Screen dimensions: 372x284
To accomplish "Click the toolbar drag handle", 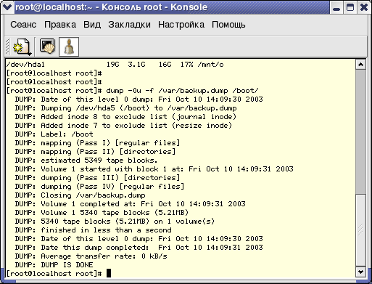I will (x=7, y=46).
